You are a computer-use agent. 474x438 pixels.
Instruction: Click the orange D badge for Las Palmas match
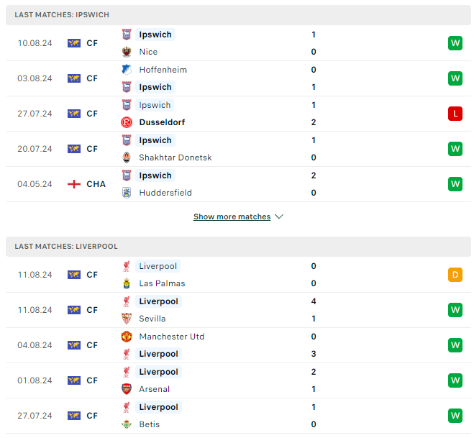click(x=455, y=275)
